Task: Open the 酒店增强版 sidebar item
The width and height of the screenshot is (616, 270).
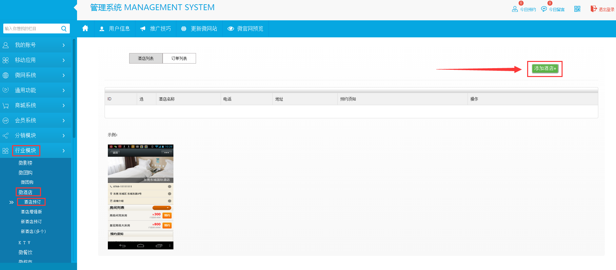Action: coord(31,212)
